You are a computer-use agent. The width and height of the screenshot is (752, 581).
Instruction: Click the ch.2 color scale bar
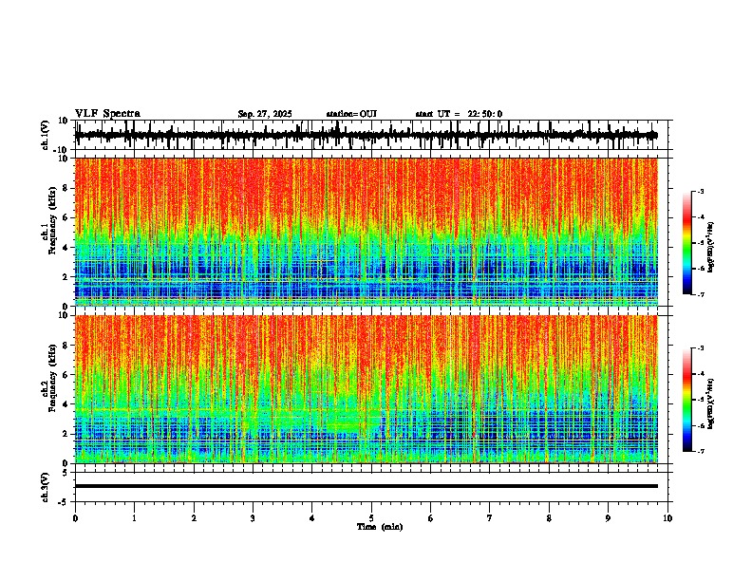[x=687, y=400]
